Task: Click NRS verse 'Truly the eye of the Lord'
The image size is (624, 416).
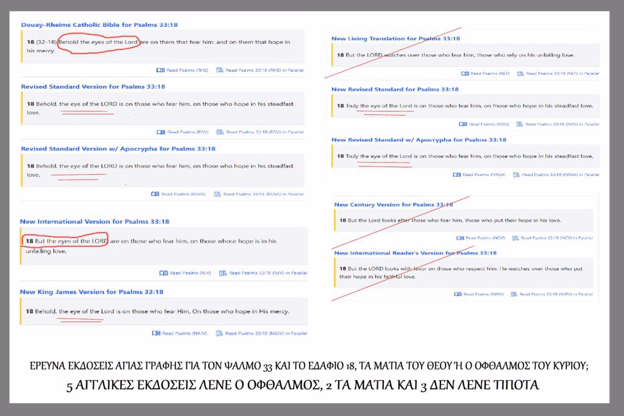Action: (x=379, y=106)
